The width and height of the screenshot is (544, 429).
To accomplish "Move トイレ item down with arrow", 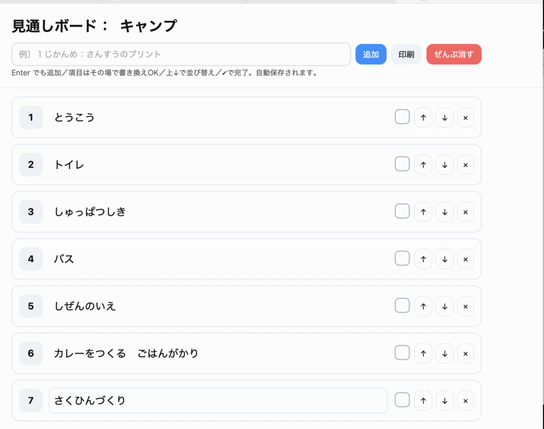I will coord(445,165).
